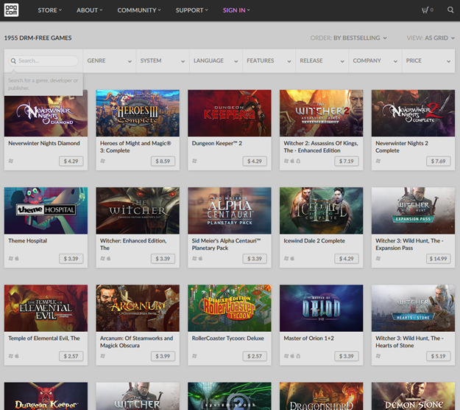
Task: Open the Price filter dropdown
Action: pyautogui.click(x=429, y=61)
